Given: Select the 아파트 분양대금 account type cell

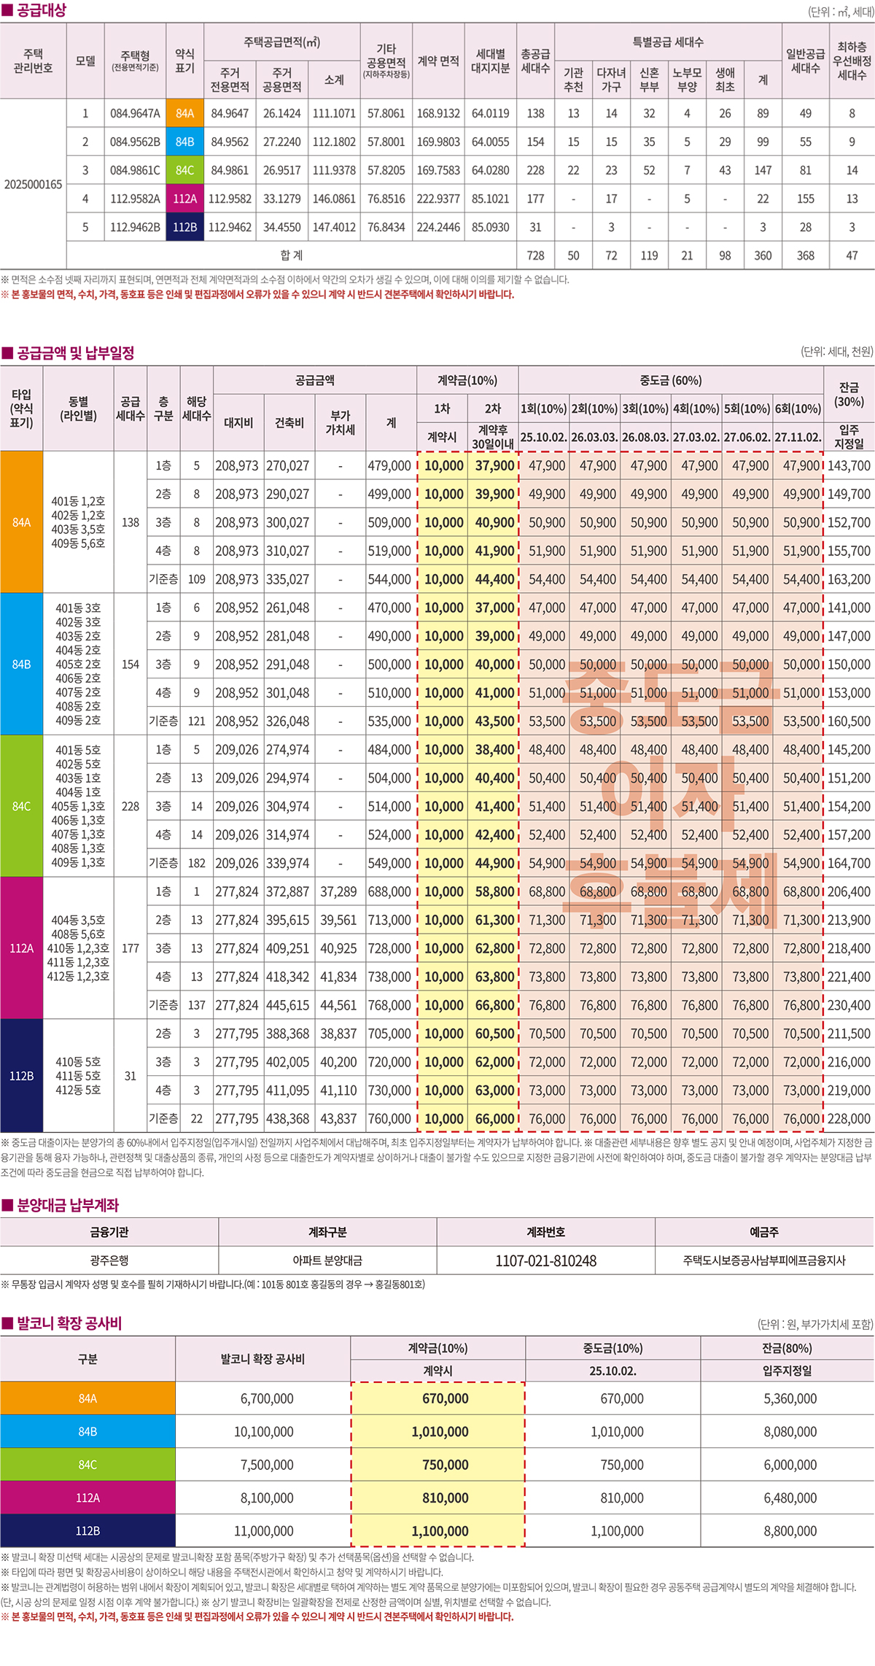Looking at the screenshot, I should click(327, 1260).
